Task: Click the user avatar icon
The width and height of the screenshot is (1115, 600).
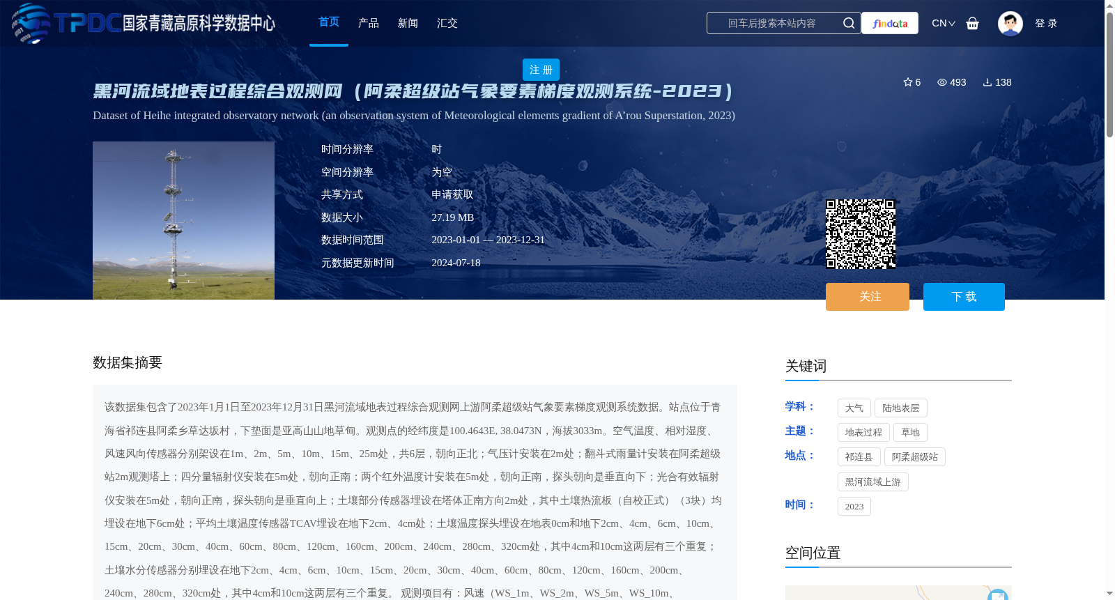Action: click(1010, 23)
